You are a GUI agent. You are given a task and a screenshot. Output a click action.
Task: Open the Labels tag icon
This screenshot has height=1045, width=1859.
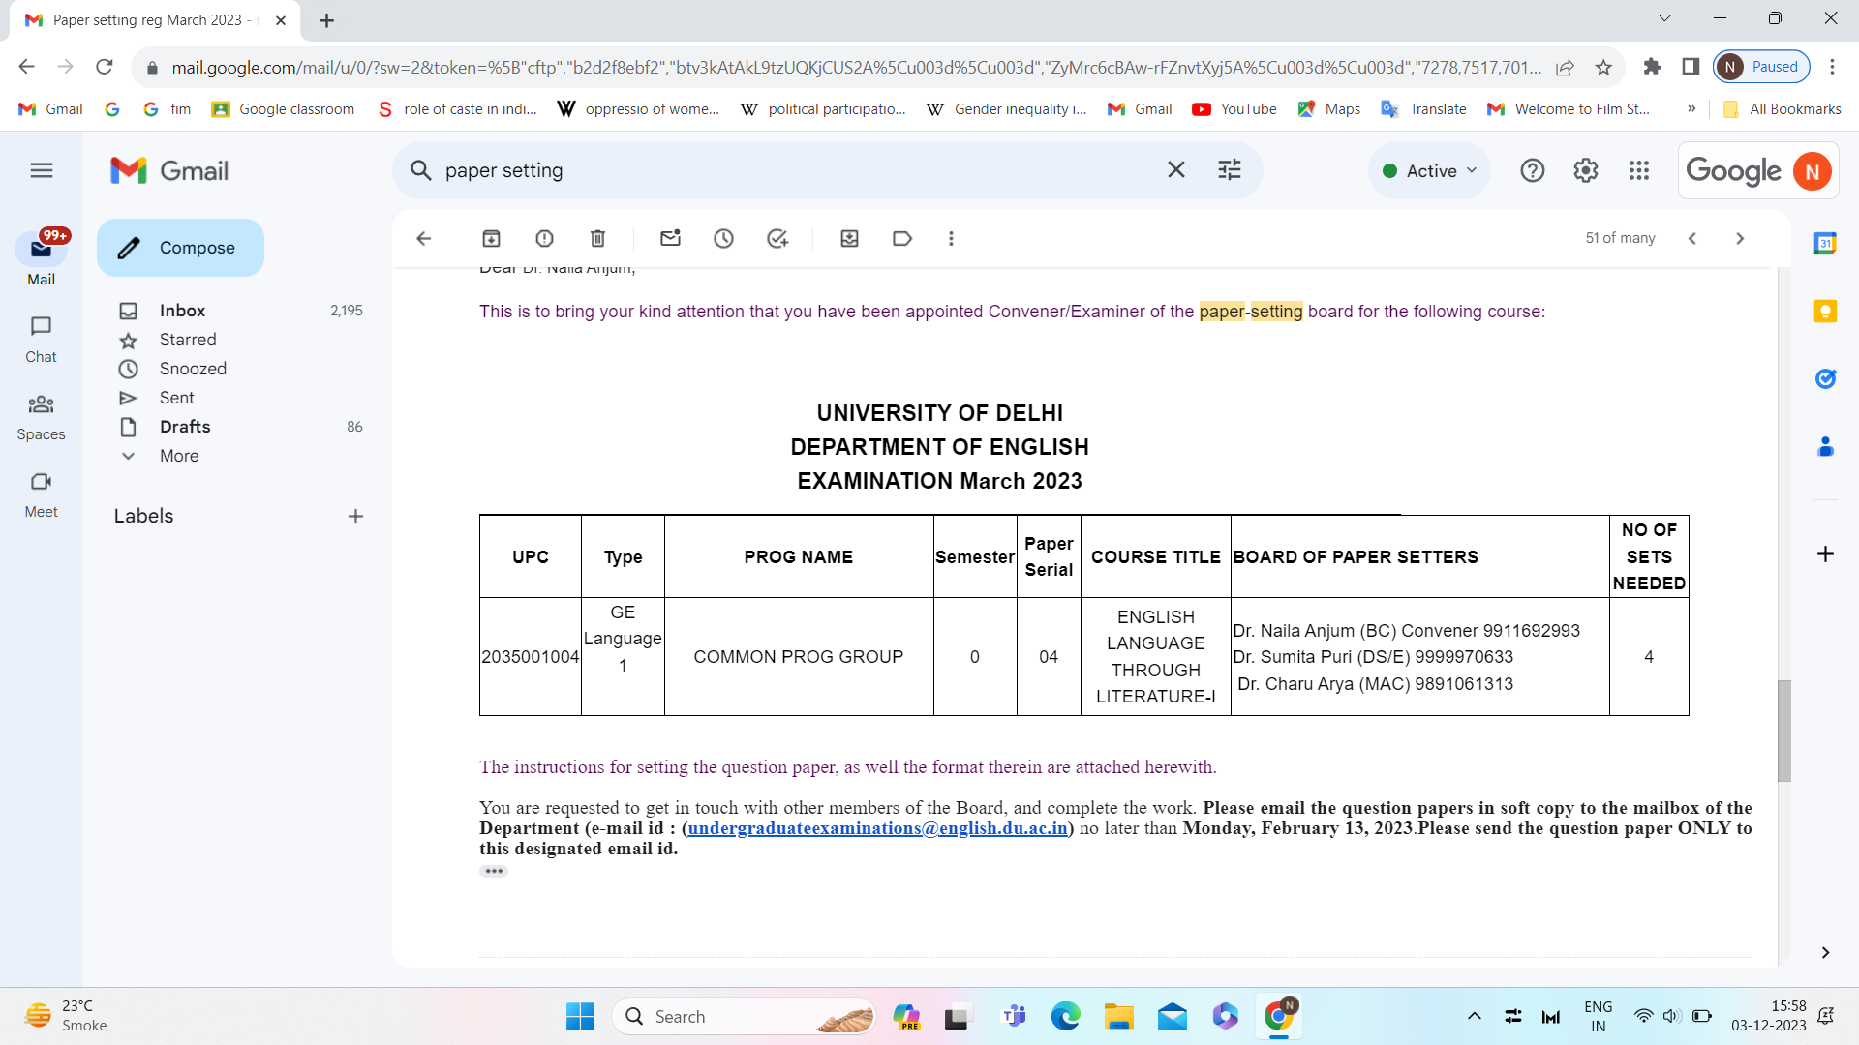pos(902,238)
